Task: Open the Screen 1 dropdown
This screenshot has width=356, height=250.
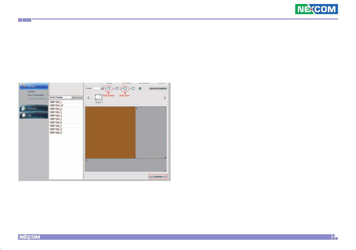Action: (94, 88)
